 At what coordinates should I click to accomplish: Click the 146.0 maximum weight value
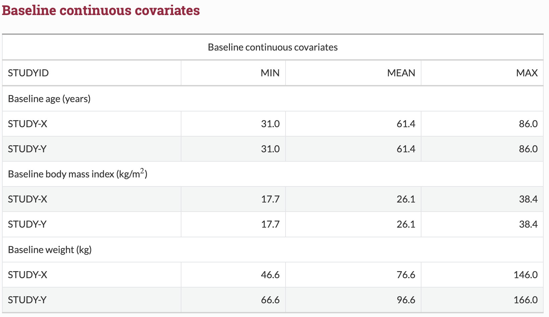[x=525, y=275]
